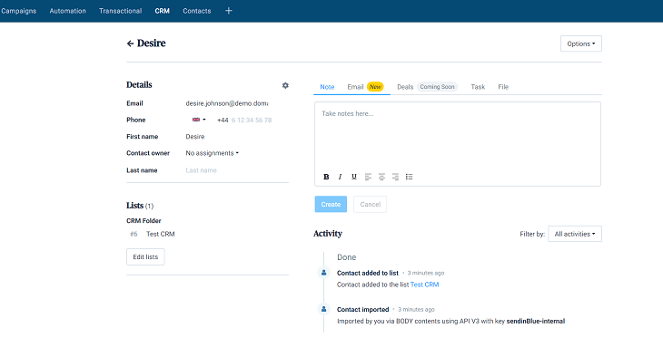Image resolution: width=663 pixels, height=357 pixels.
Task: Click the Contact added to list title
Action: [368, 273]
